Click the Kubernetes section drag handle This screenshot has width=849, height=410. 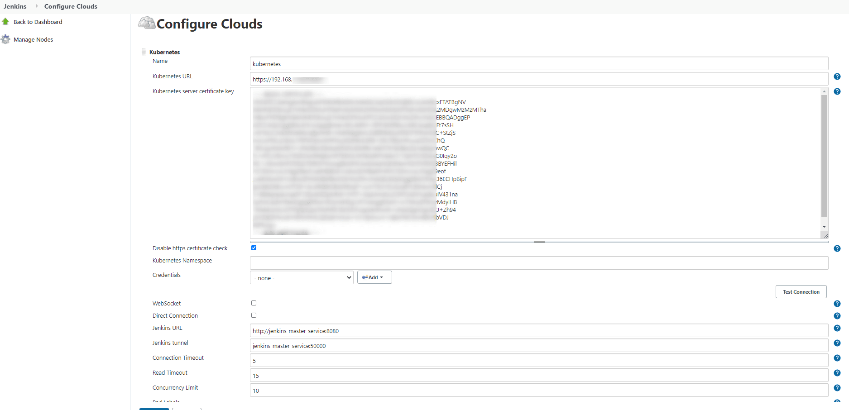(144, 52)
